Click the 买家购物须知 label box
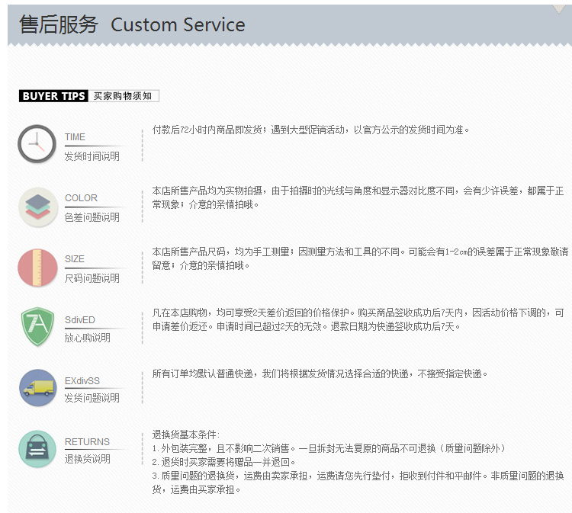The height and width of the screenshot is (513, 572). pos(124,96)
